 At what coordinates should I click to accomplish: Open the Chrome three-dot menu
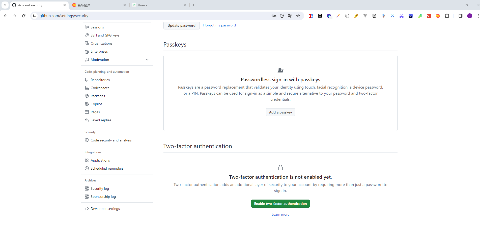point(478,16)
